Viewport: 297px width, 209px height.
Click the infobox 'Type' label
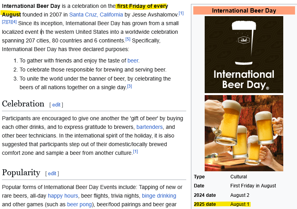coord(199,177)
